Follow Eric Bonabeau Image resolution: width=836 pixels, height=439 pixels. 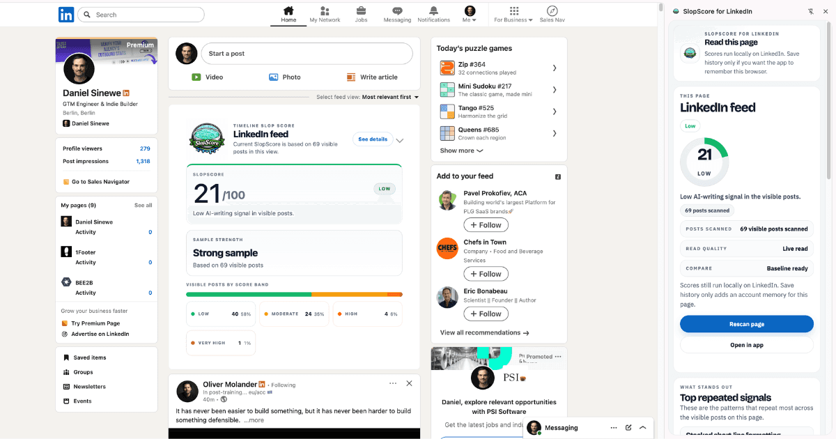click(486, 314)
